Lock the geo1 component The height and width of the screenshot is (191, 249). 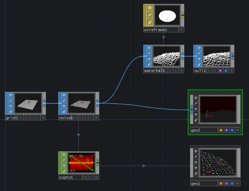point(196,174)
